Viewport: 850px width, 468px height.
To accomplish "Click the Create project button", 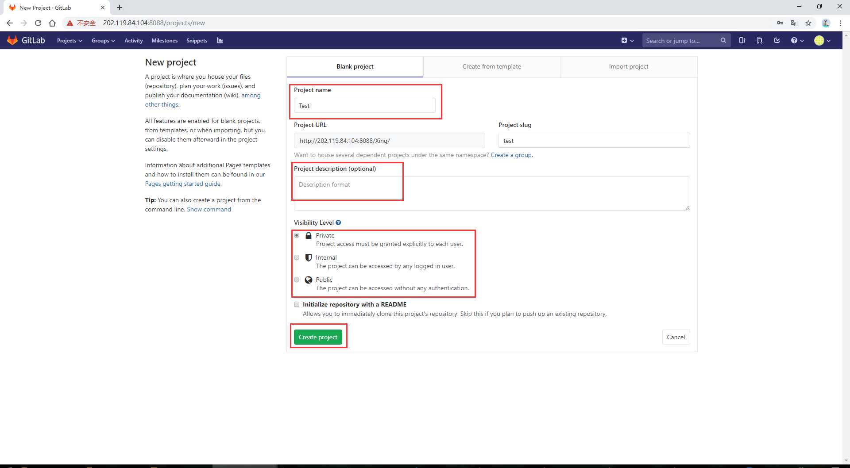I will pyautogui.click(x=318, y=338).
